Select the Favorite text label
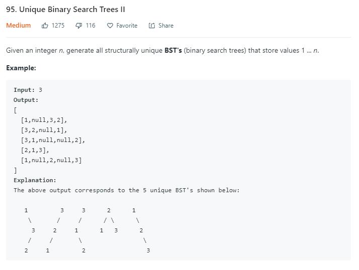The height and width of the screenshot is (270, 359). pyautogui.click(x=127, y=26)
